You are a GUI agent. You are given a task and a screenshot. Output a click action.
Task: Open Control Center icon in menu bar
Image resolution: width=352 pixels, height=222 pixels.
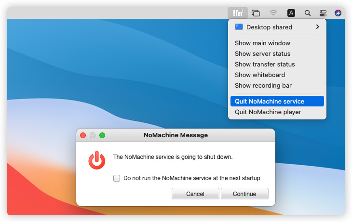pos(323,13)
